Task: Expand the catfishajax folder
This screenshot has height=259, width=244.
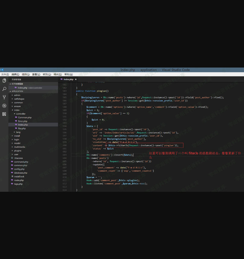Action: point(19,99)
